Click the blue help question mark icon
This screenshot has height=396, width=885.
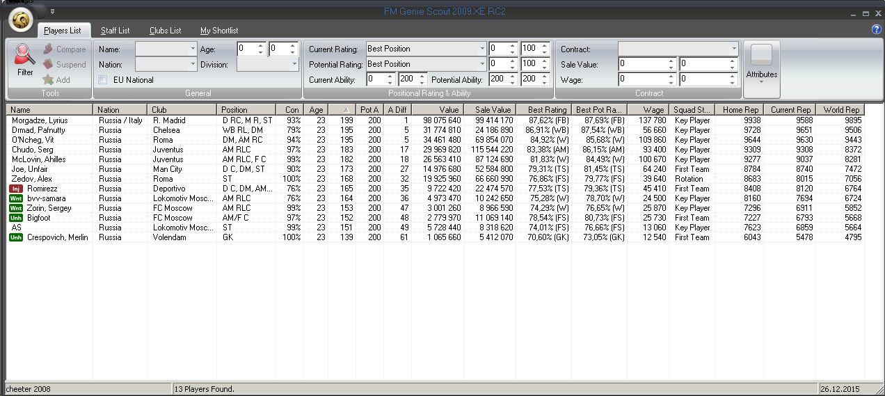click(x=876, y=30)
